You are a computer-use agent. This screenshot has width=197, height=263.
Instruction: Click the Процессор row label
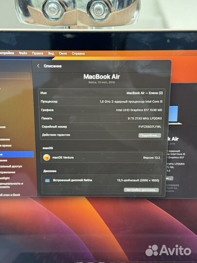(49, 101)
